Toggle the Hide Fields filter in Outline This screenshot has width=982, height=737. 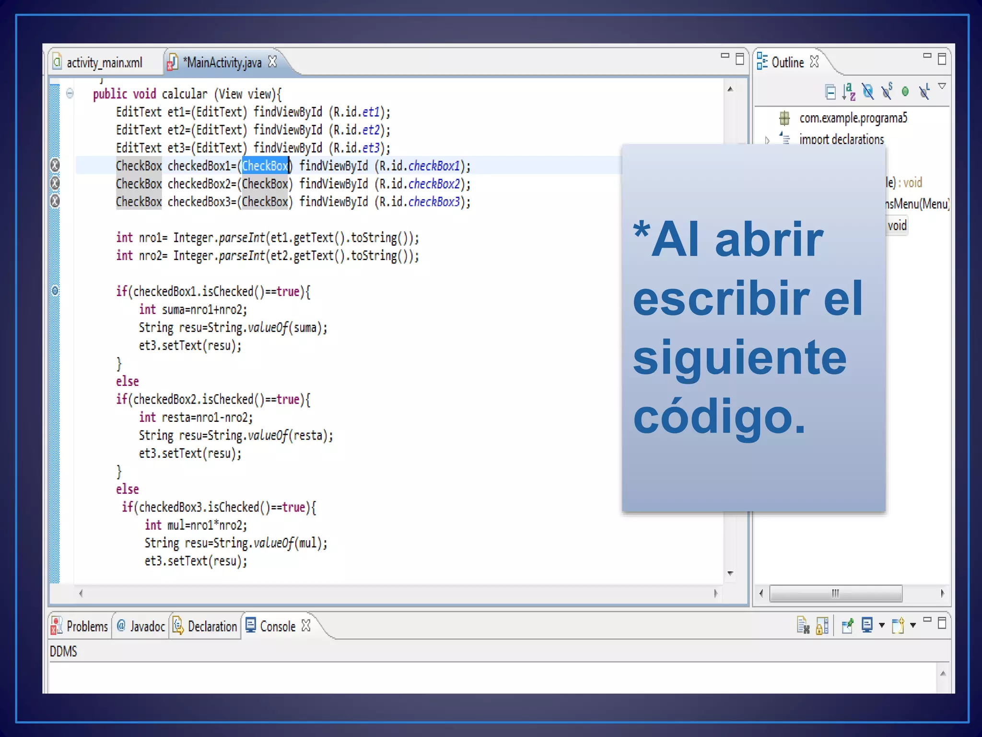click(868, 91)
